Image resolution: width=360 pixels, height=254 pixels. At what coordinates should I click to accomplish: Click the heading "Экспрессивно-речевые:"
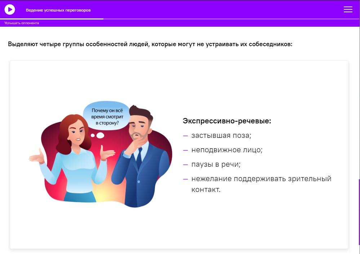227,121
